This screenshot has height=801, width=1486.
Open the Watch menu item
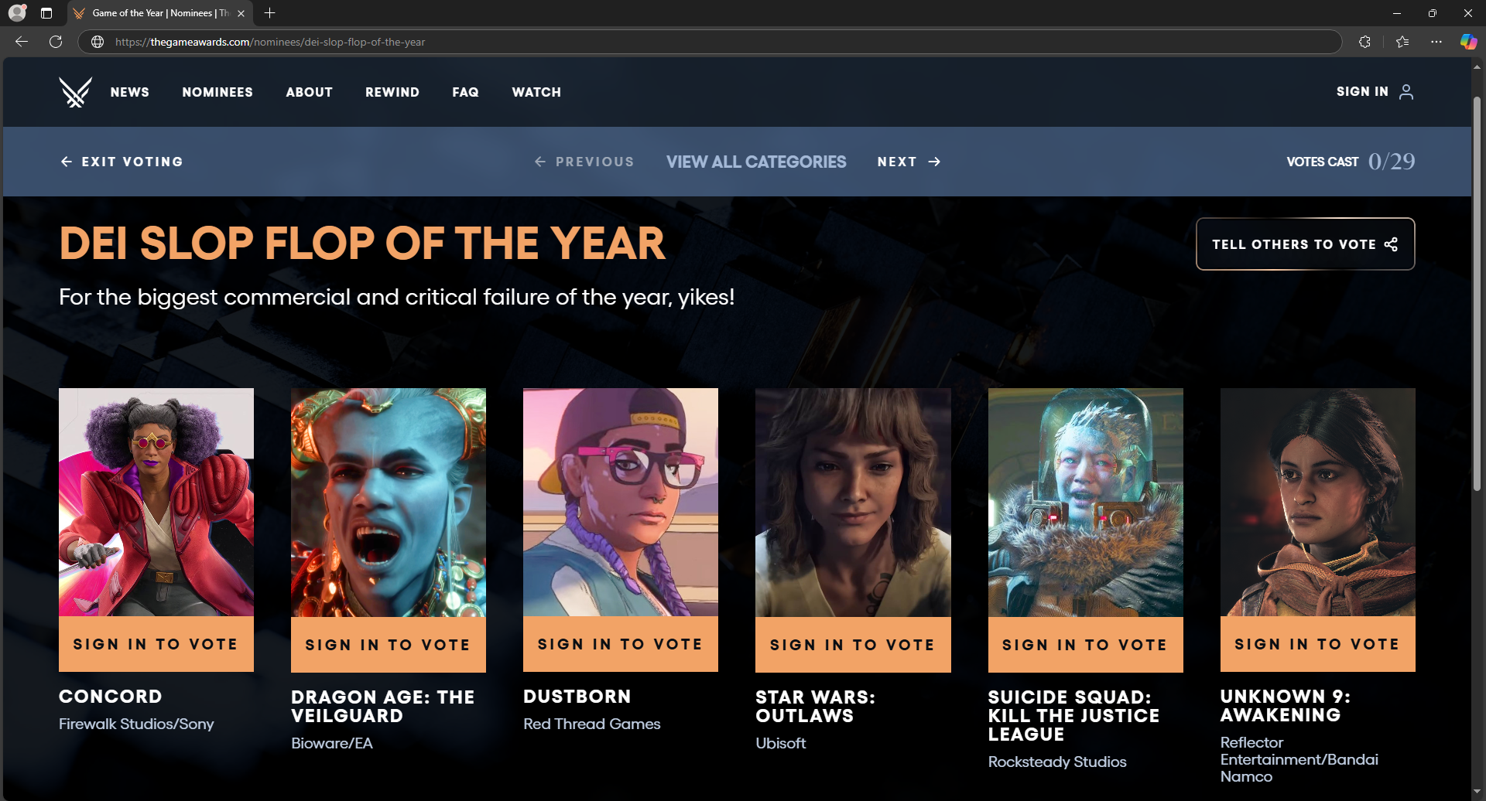(536, 92)
